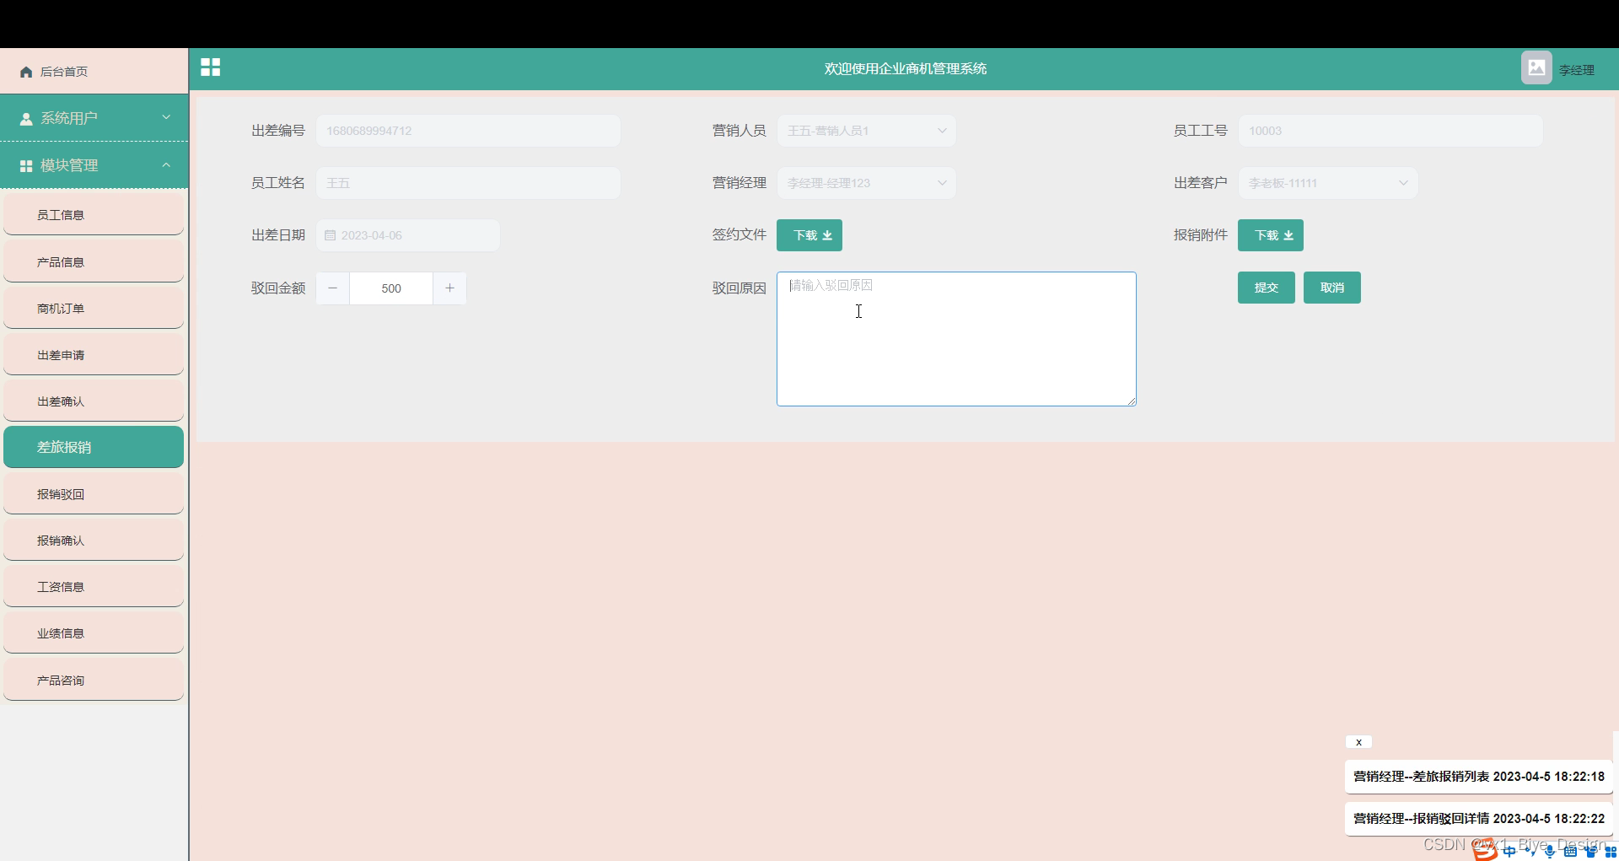Select 差旅报销 menu item

[x=94, y=447]
